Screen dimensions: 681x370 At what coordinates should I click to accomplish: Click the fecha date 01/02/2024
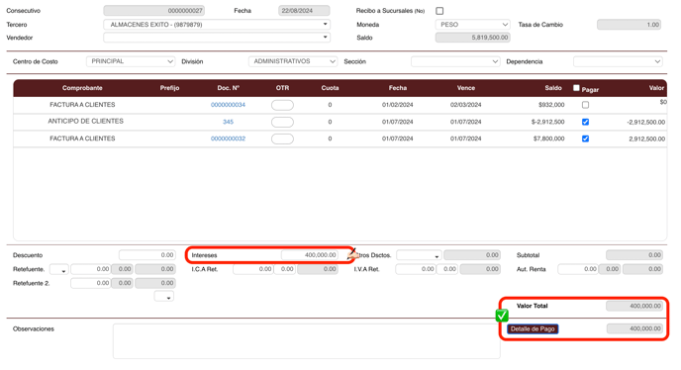pos(397,105)
